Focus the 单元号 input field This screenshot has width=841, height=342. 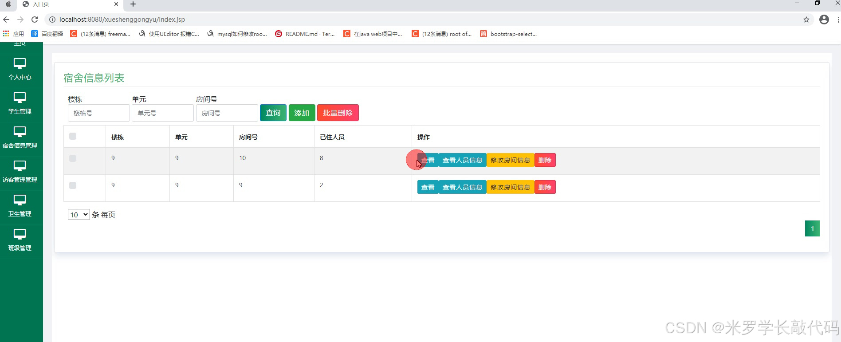point(163,113)
